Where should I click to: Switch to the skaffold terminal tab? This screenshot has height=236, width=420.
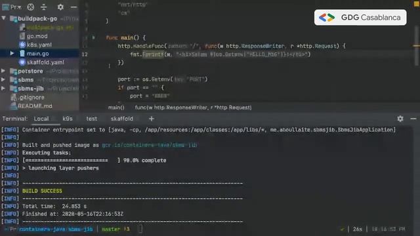pyautogui.click(x=122, y=119)
